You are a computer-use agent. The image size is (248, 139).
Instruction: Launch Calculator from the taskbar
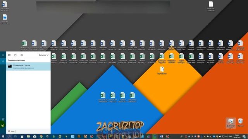click(x=22, y=136)
